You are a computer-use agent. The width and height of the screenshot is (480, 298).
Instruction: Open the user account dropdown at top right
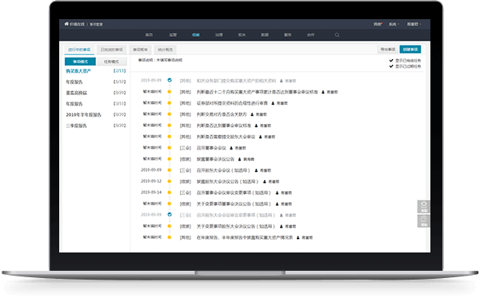tap(414, 24)
